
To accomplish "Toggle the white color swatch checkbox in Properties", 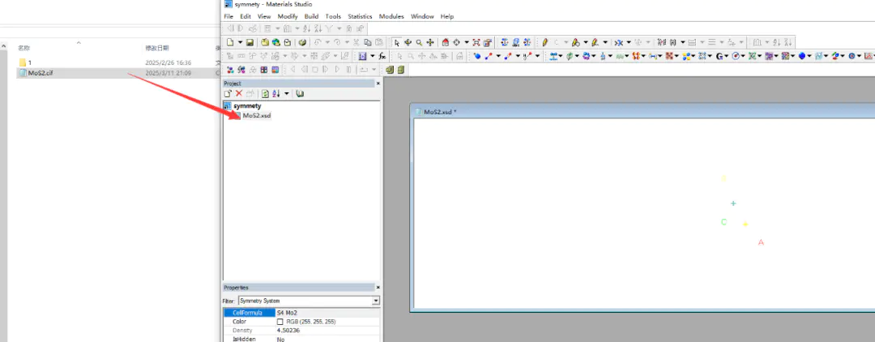I will tap(280, 322).
